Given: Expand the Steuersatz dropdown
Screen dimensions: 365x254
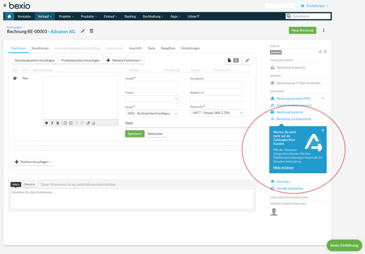Looking at the screenshot, I should pyautogui.click(x=216, y=113).
